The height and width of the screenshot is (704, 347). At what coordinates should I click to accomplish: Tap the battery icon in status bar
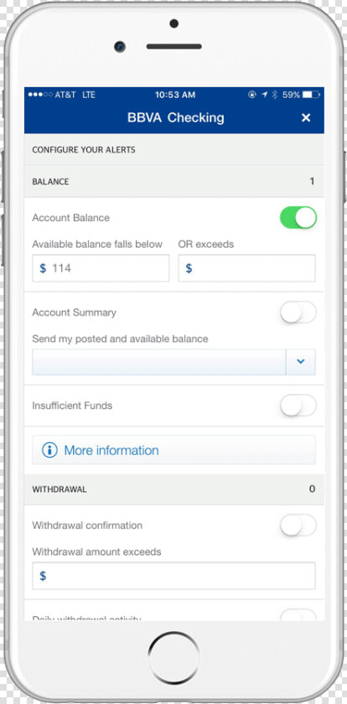click(311, 95)
